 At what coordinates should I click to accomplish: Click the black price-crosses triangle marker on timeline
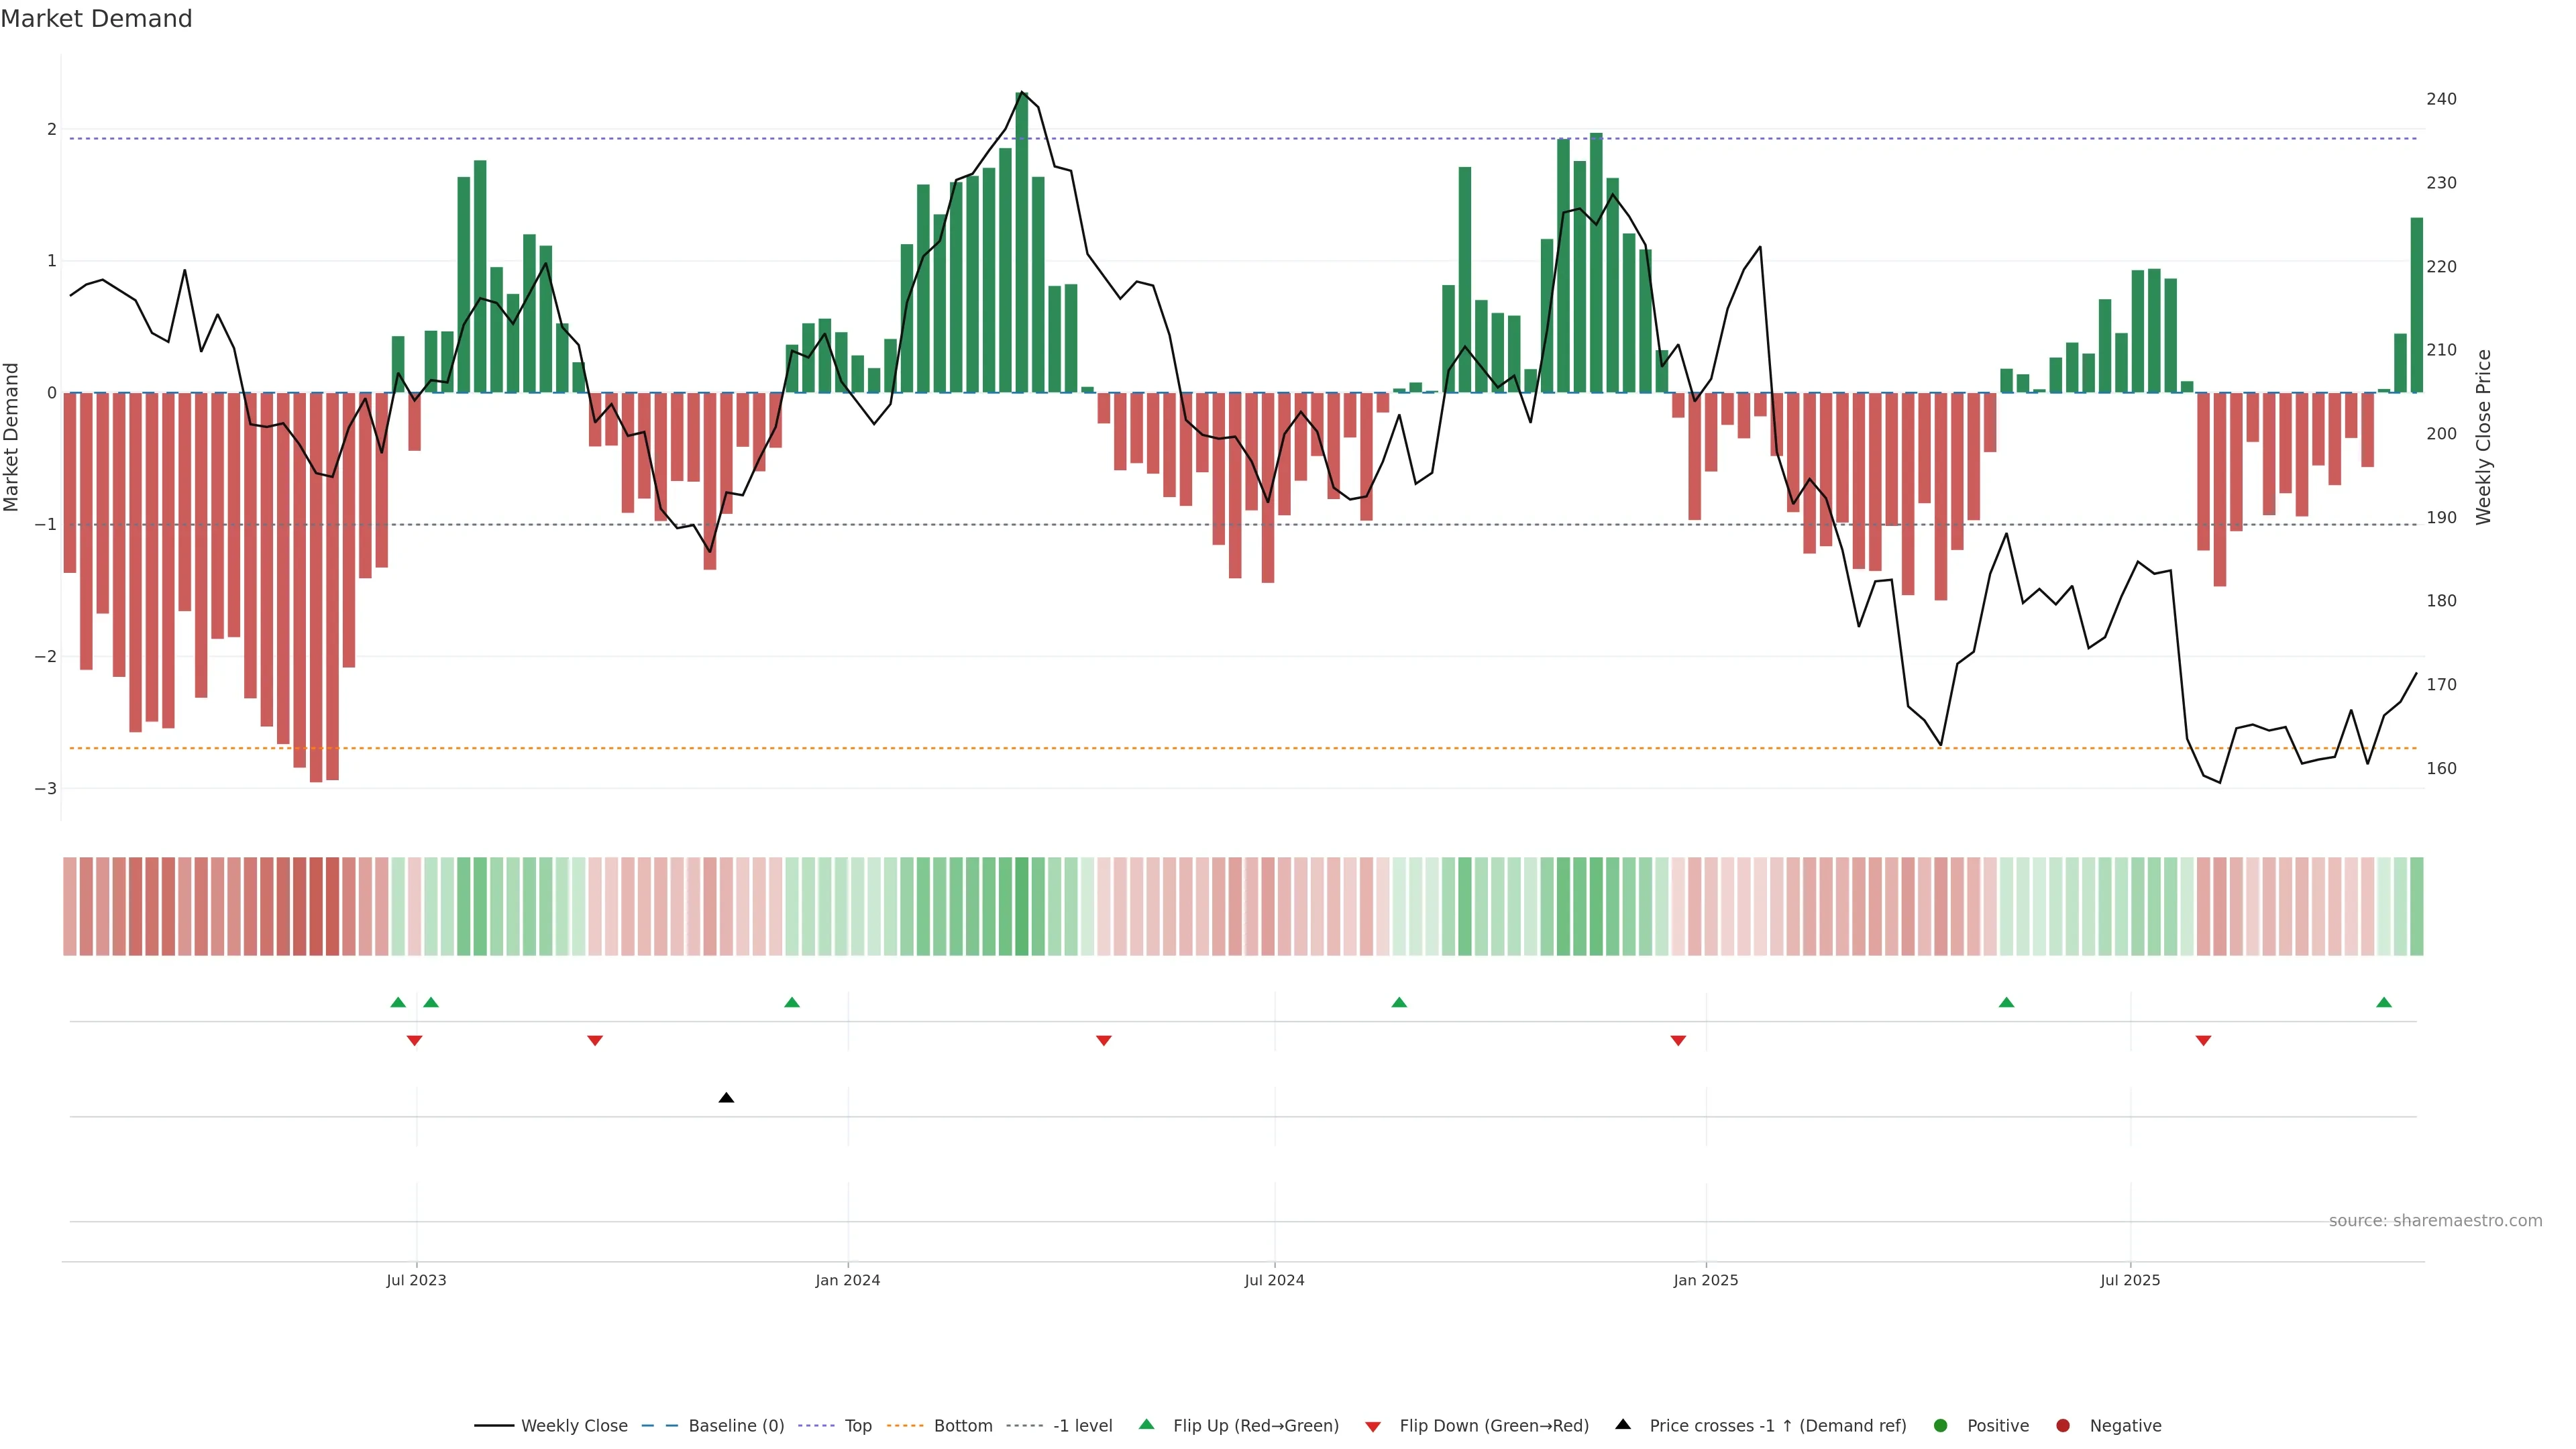click(x=726, y=1098)
